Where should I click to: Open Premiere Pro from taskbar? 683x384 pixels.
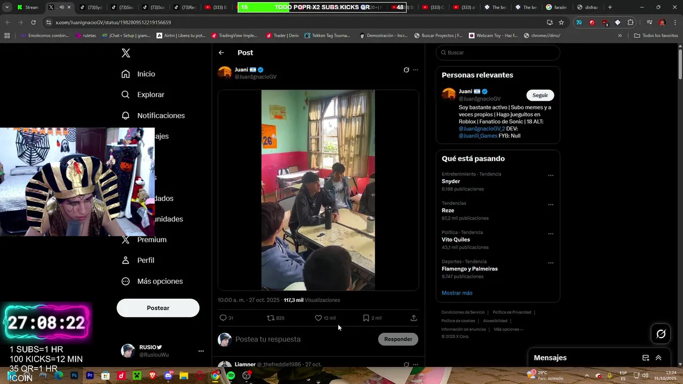coord(90,375)
